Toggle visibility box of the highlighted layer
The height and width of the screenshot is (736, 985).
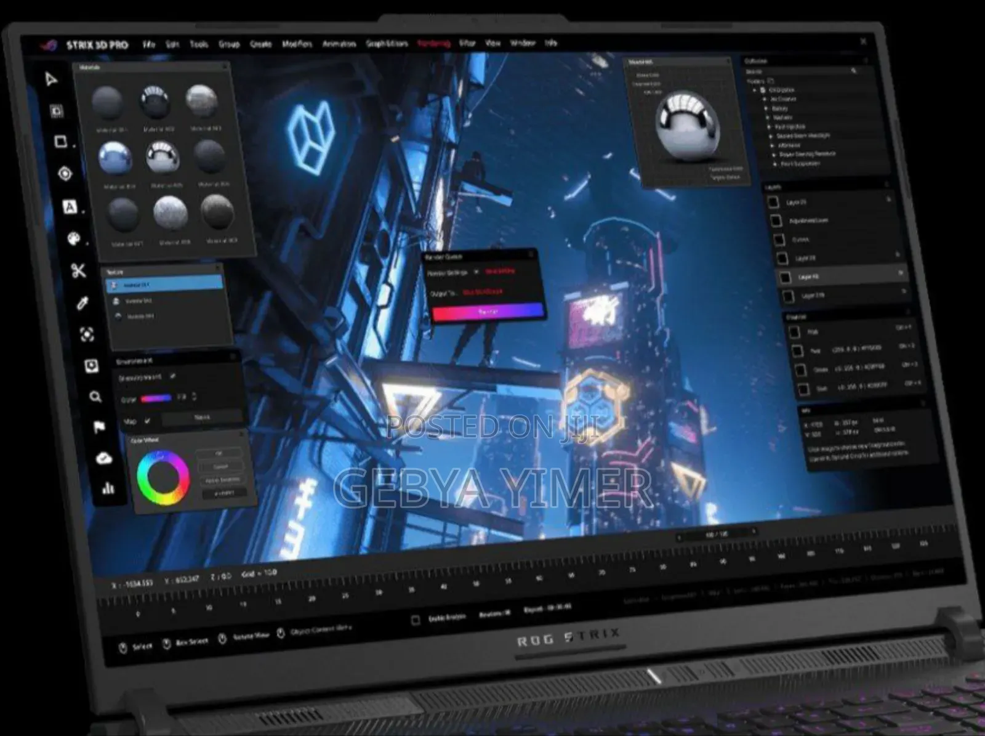coord(785,278)
